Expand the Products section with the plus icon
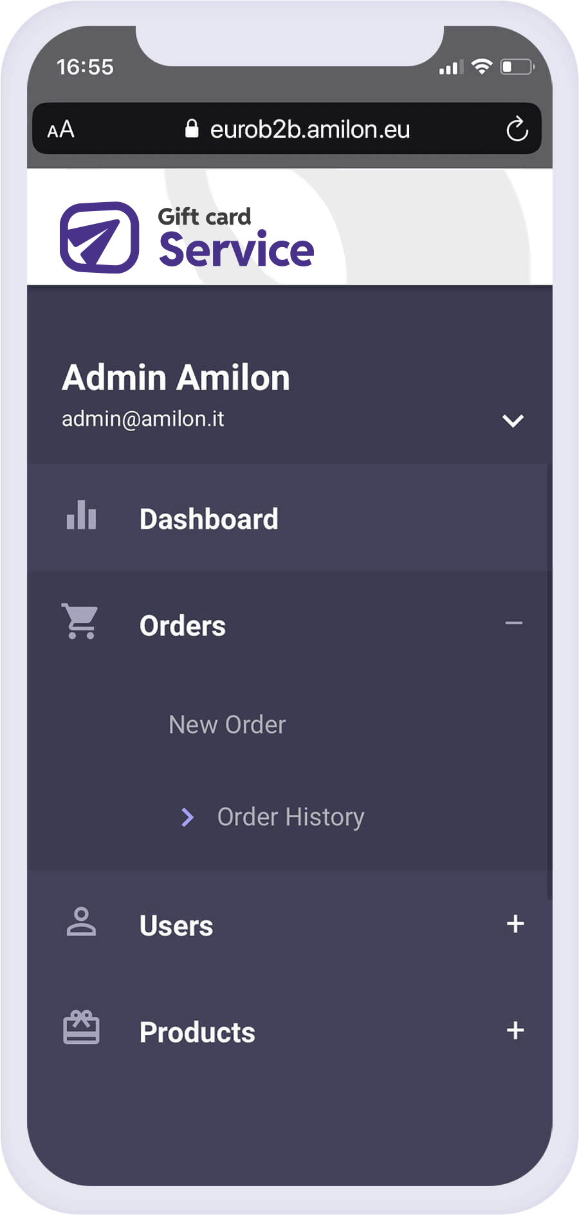 click(x=515, y=1030)
